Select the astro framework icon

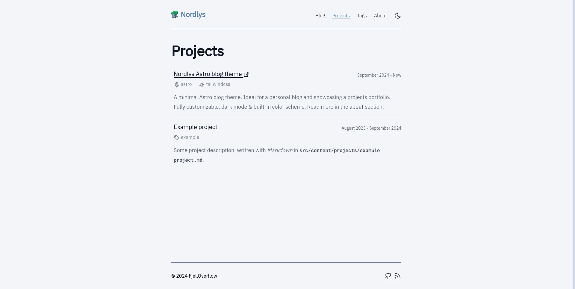pos(177,84)
